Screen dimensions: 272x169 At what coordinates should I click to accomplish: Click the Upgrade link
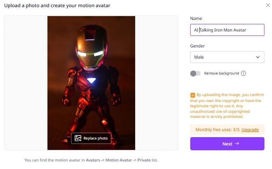pyautogui.click(x=250, y=130)
